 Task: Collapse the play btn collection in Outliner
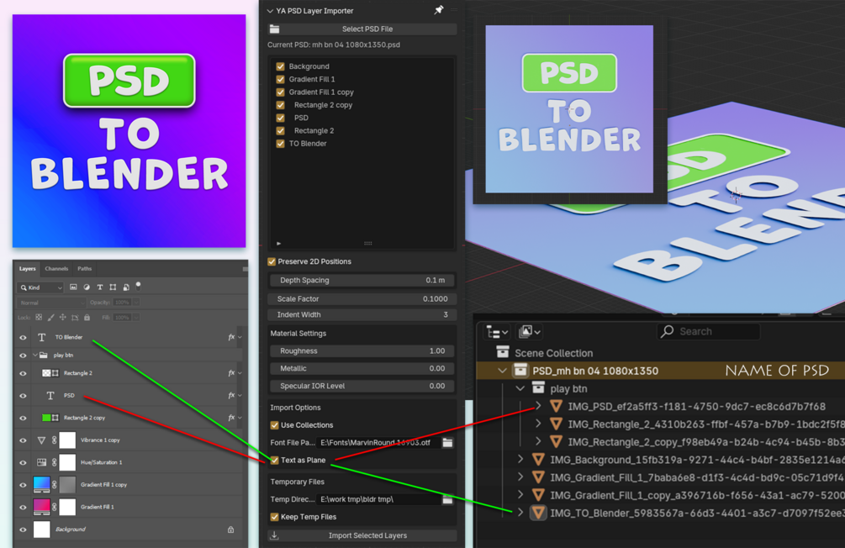pyautogui.click(x=520, y=388)
